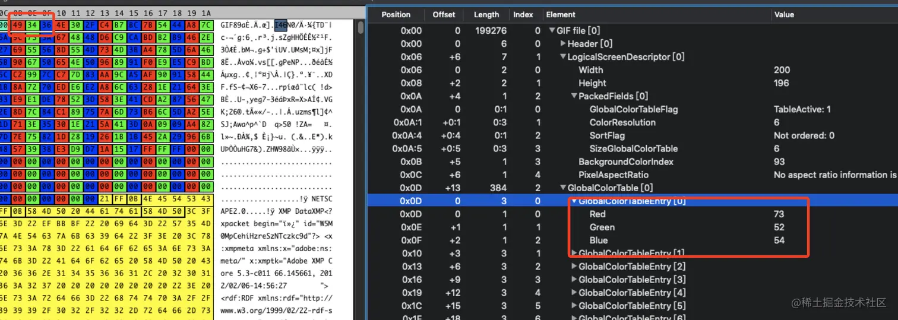The width and height of the screenshot is (898, 320).
Task: Collapse the LogicalScreenDescriptor [0] node
Action: [x=563, y=57]
